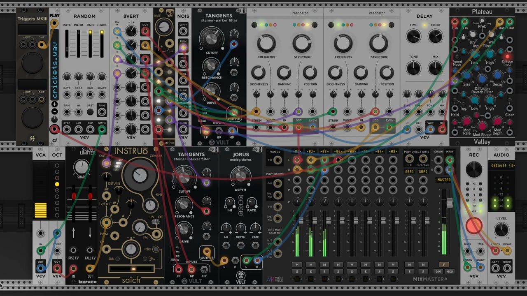Click the GATE input jack on REC module

point(468,251)
